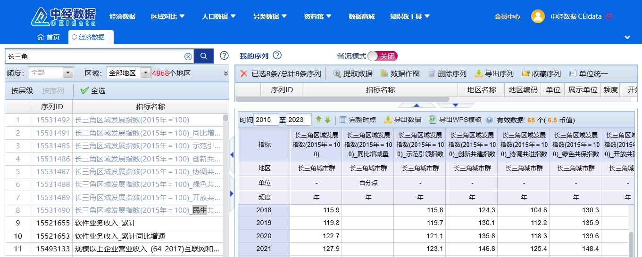
Task: Click the 会员中心 link
Action: [x=507, y=16]
